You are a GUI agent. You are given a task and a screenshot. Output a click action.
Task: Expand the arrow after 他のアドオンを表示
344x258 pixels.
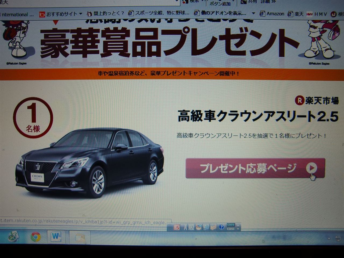click(253, 13)
